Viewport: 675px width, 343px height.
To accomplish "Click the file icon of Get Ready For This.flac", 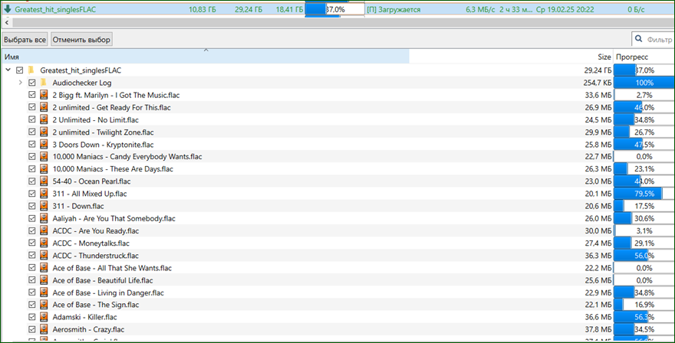I will (44, 107).
